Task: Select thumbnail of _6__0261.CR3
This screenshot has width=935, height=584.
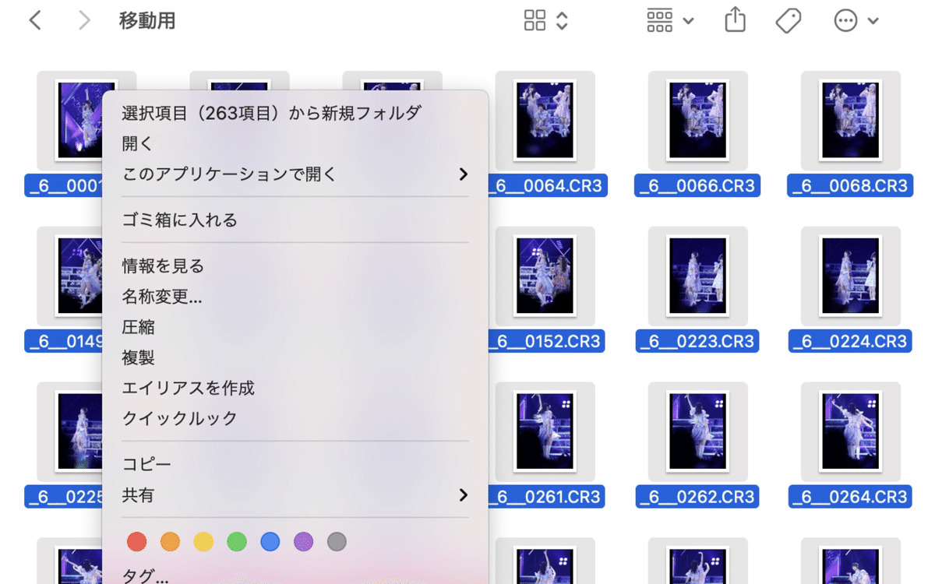Action: click(545, 431)
